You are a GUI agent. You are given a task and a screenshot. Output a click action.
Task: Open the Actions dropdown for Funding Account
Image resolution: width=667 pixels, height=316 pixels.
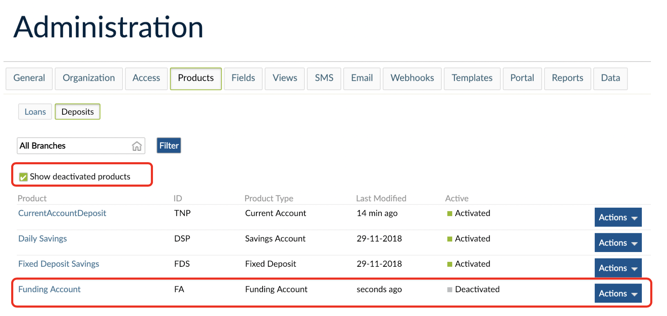click(617, 293)
